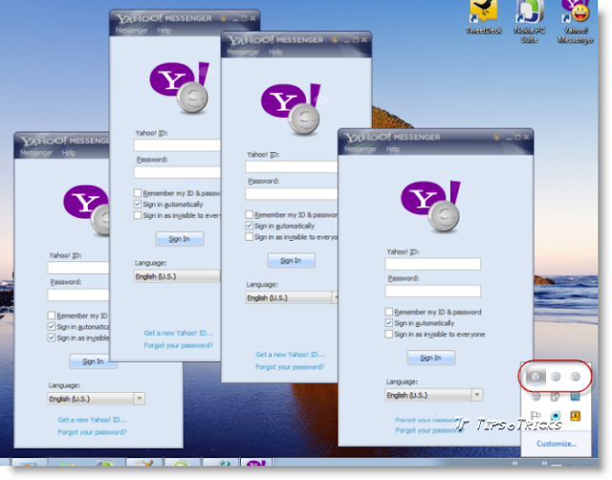The height and width of the screenshot is (480, 612).
Task: Open the English (U.S.) combo box in the third window from the left
Action: [291, 297]
